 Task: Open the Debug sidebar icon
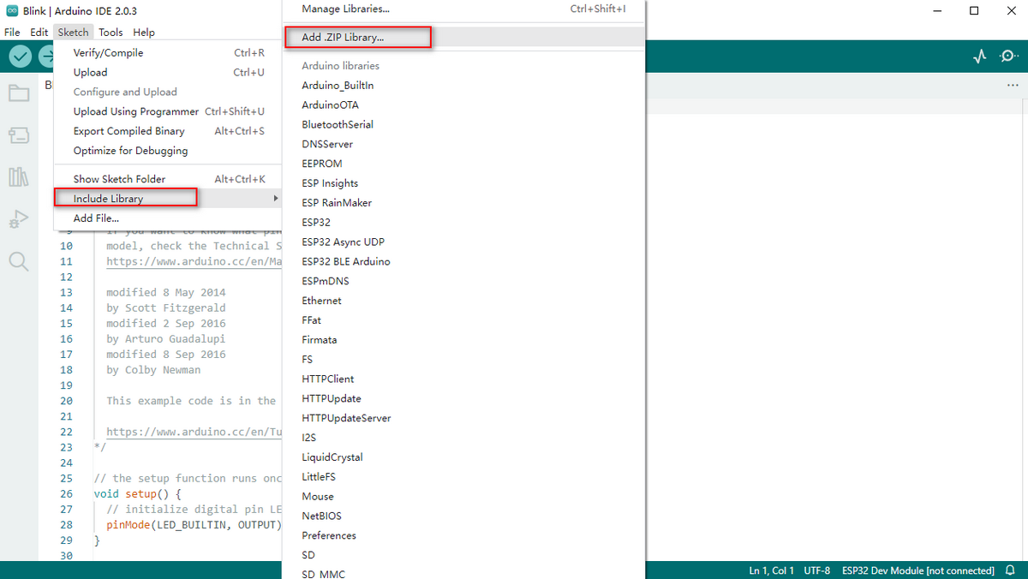point(19,219)
